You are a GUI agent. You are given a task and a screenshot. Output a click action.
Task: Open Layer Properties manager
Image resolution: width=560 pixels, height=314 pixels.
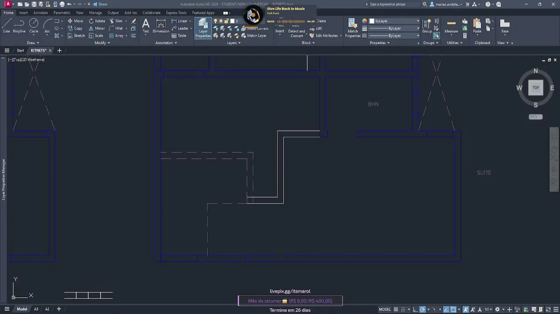[203, 28]
